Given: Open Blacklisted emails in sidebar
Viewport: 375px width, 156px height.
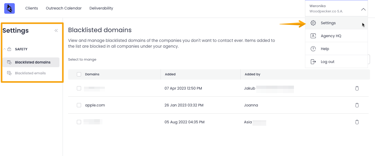Looking at the screenshot, I should click(30, 73).
